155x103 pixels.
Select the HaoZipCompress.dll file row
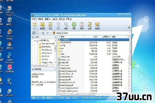tap(94, 71)
